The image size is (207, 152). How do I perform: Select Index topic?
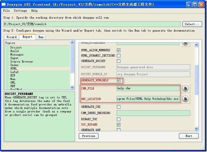tap(14, 65)
